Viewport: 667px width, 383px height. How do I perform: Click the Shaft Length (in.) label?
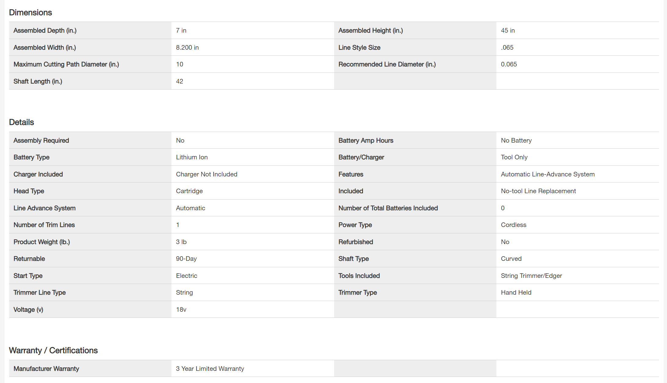click(x=38, y=81)
